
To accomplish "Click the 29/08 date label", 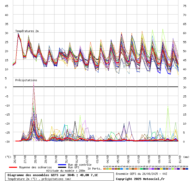I will coord(46,159).
